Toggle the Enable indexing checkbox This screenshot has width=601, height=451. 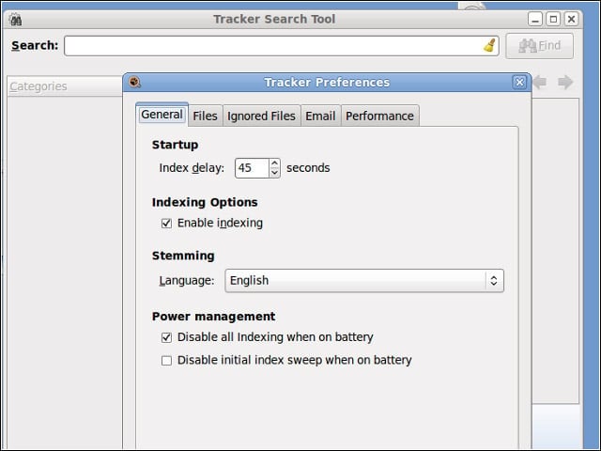tap(166, 224)
